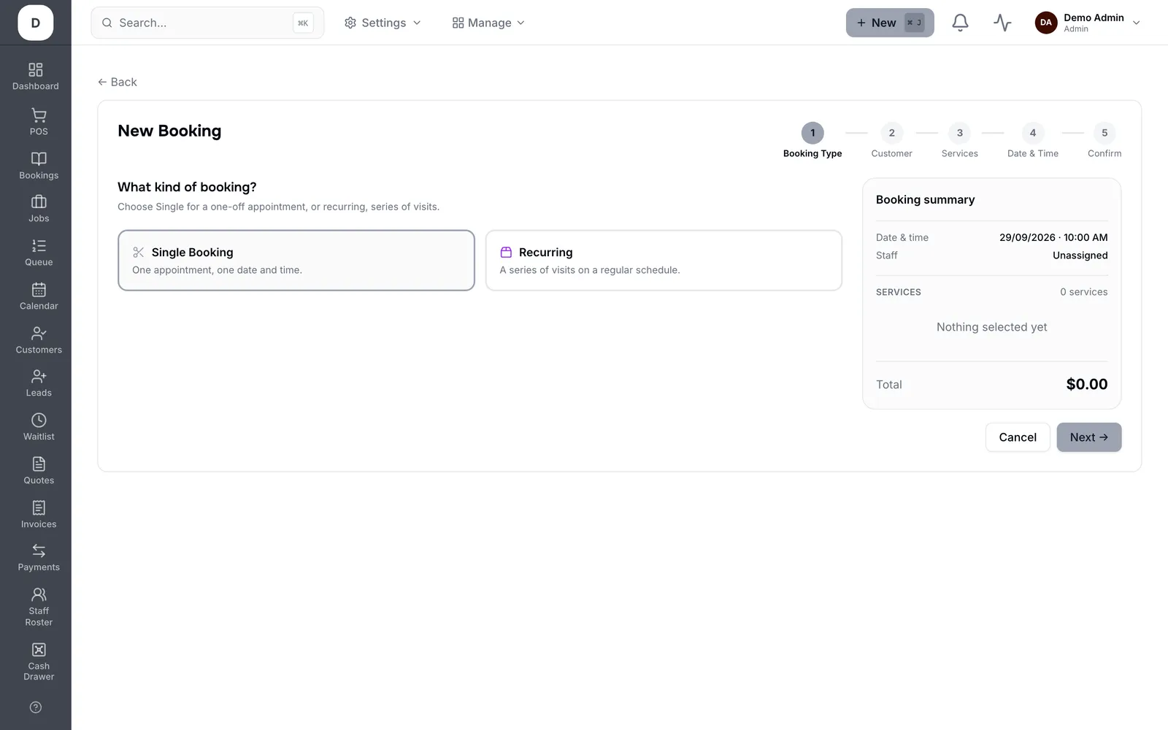Click the Next button
The width and height of the screenshot is (1168, 730).
tap(1088, 437)
